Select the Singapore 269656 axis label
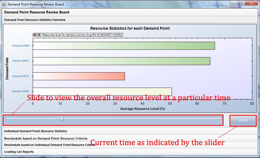The image size is (260, 158). point(21,91)
